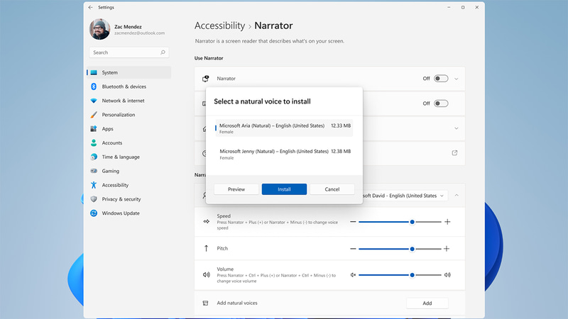Image resolution: width=568 pixels, height=319 pixels.
Task: Open Microsoft David voice dropdown
Action: [x=405, y=196]
